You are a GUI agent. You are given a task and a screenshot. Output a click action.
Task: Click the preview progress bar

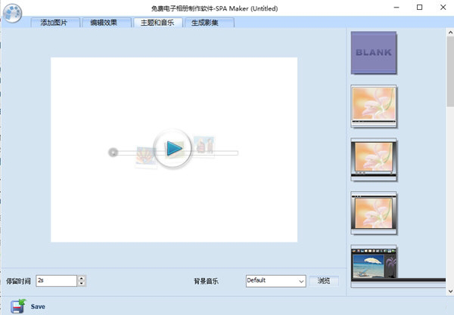coord(176,153)
